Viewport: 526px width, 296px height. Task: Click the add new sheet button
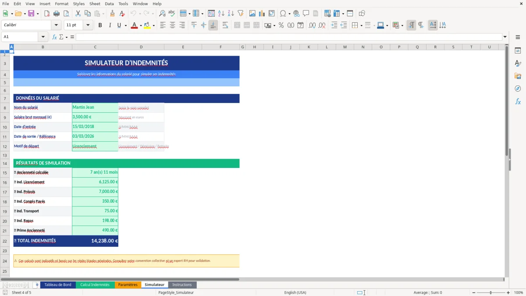[37, 285]
